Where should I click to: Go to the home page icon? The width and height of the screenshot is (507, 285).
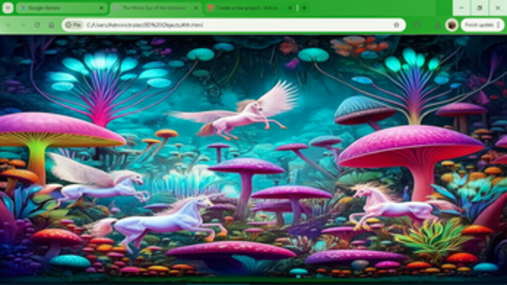tap(52, 25)
